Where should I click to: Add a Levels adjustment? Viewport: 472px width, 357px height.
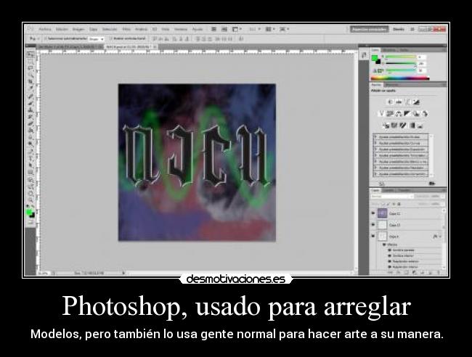(399, 102)
